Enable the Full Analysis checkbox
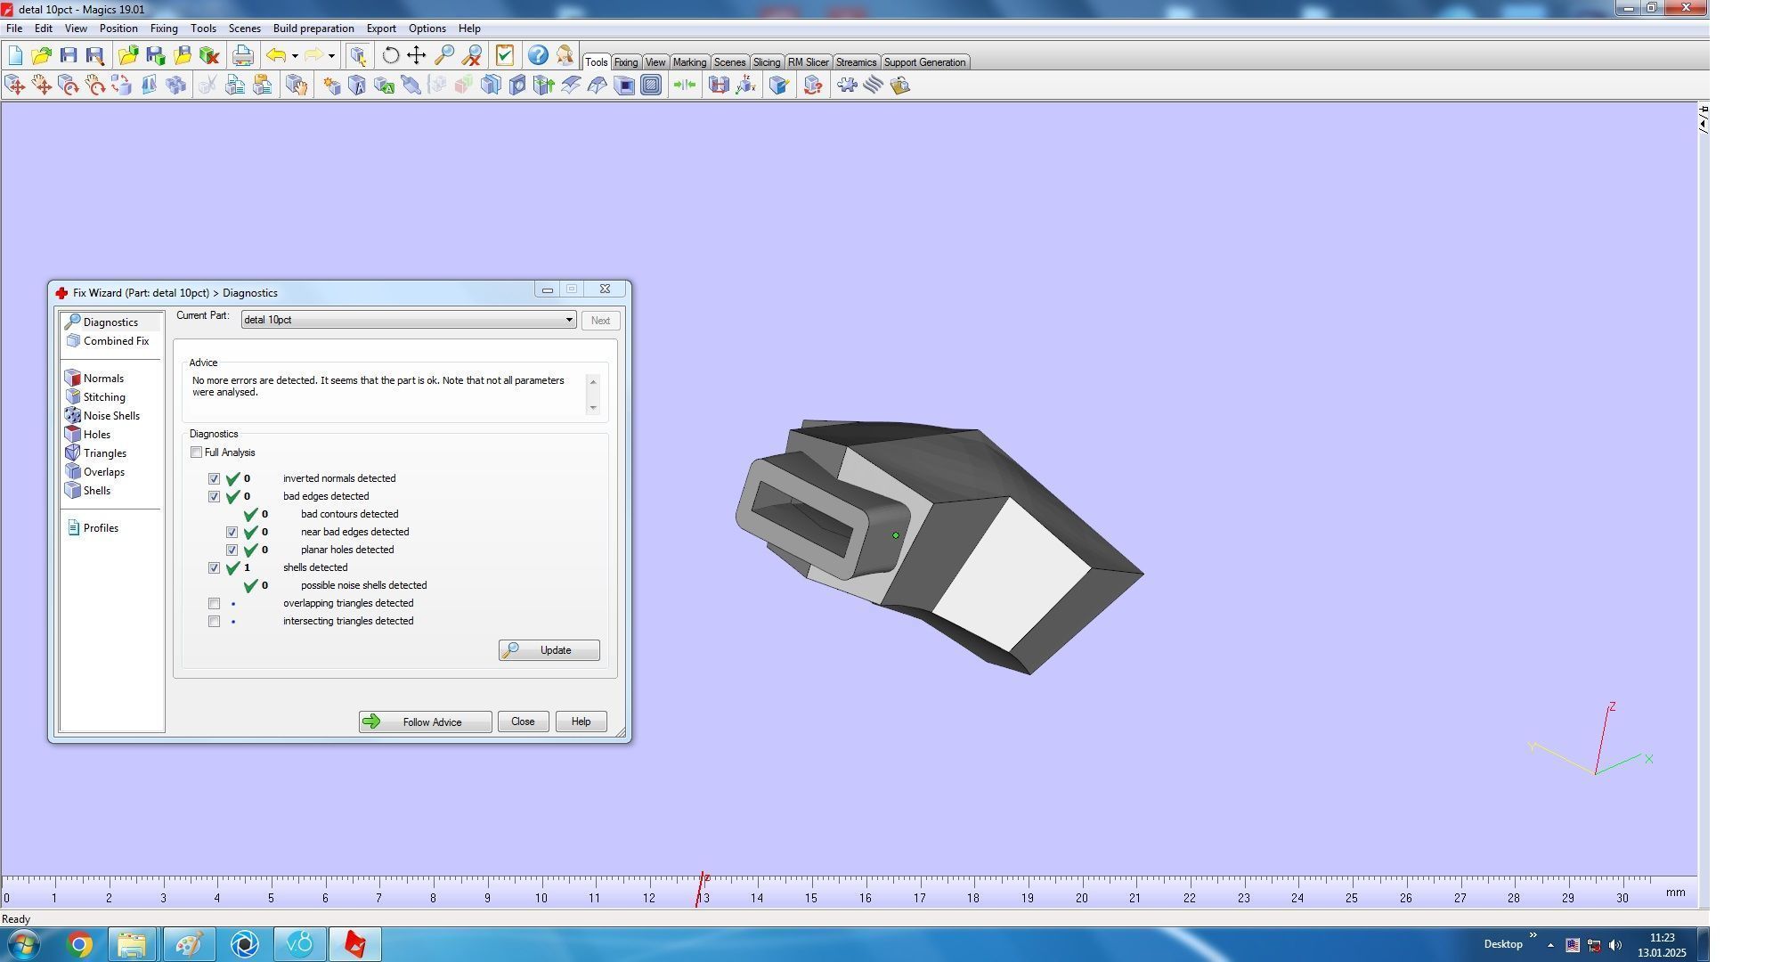The image size is (1781, 962). pos(197,452)
